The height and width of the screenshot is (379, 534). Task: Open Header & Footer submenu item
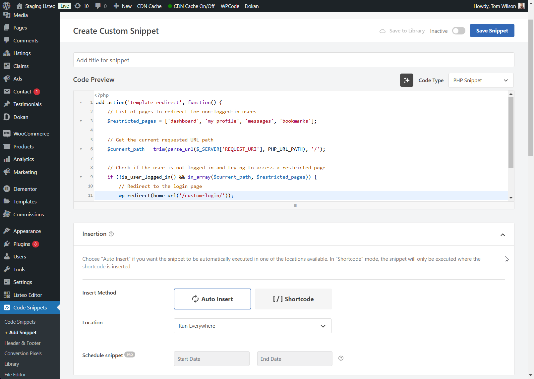23,343
